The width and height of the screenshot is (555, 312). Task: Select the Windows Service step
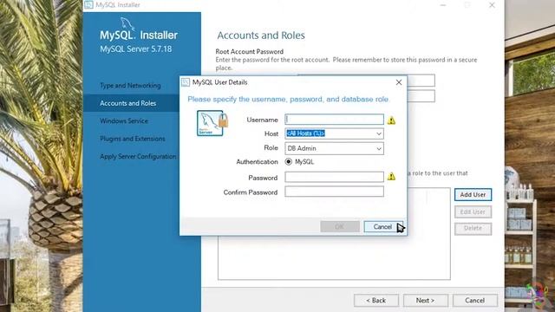(124, 121)
